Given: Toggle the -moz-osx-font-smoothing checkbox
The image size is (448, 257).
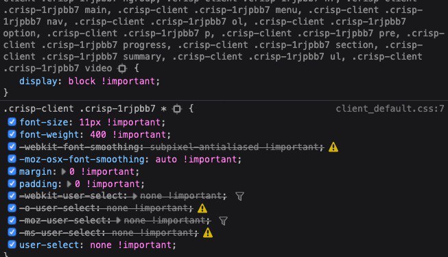Looking at the screenshot, I should click(12, 159).
